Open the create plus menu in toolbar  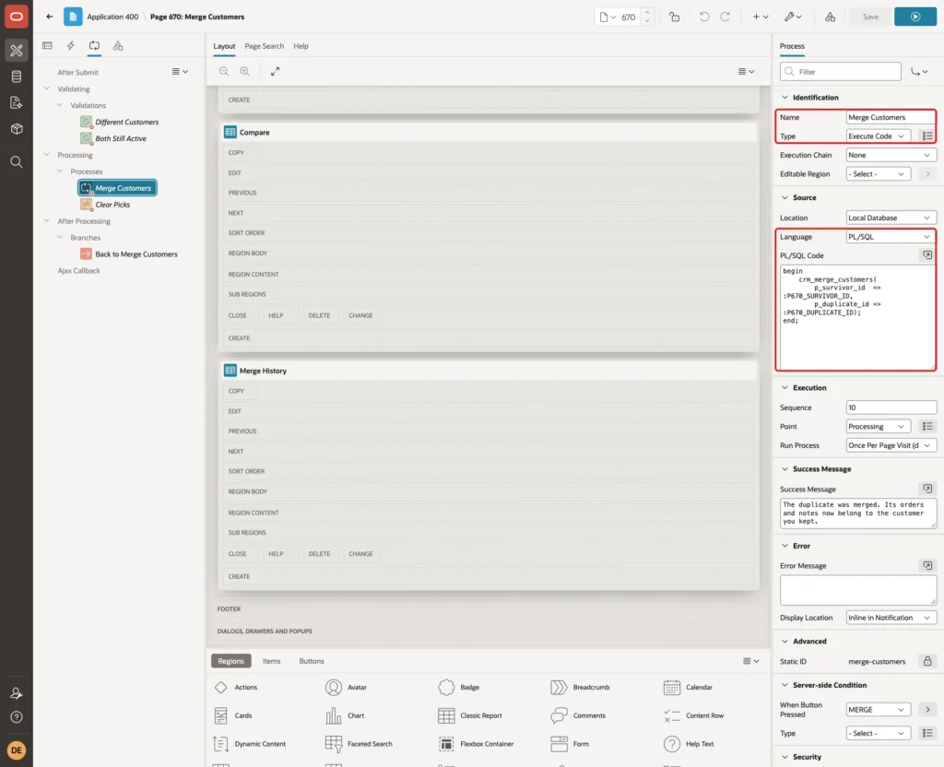click(x=761, y=17)
